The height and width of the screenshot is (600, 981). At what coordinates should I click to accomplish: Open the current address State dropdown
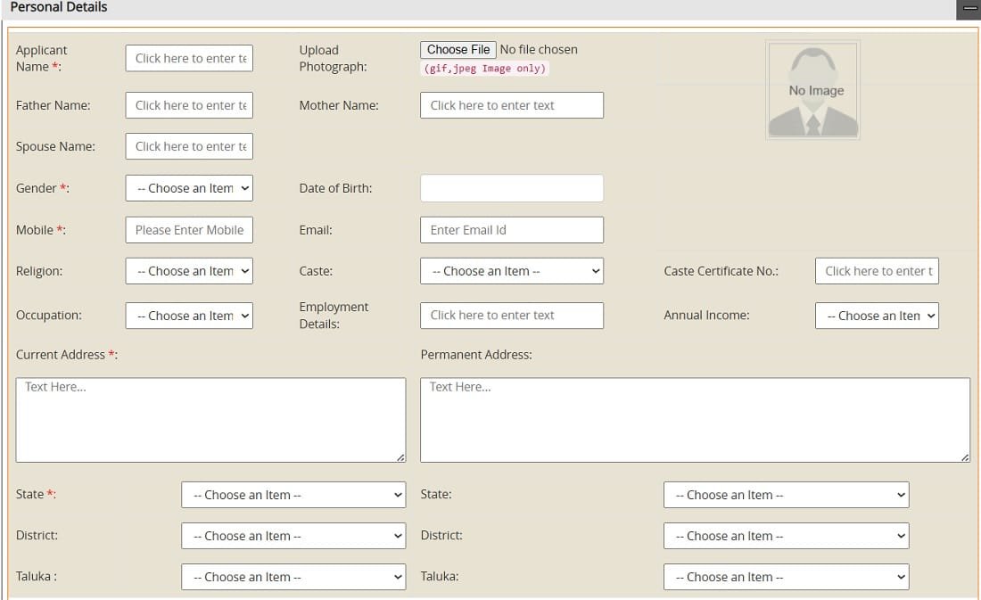[293, 495]
